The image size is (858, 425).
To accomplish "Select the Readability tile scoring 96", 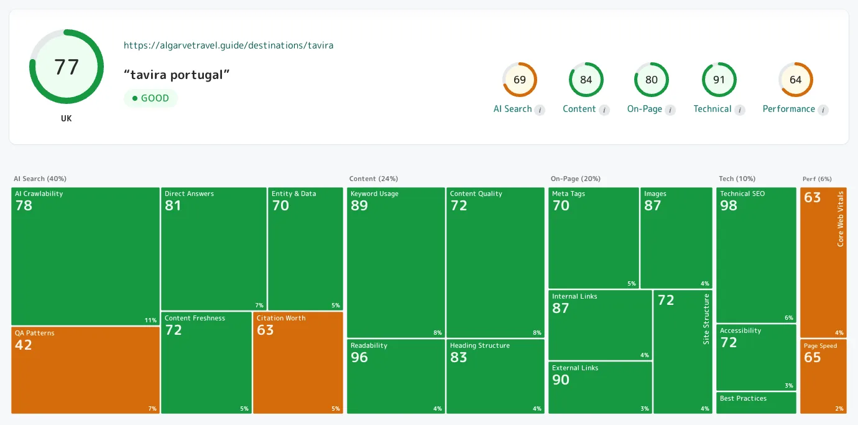I will pyautogui.click(x=396, y=376).
